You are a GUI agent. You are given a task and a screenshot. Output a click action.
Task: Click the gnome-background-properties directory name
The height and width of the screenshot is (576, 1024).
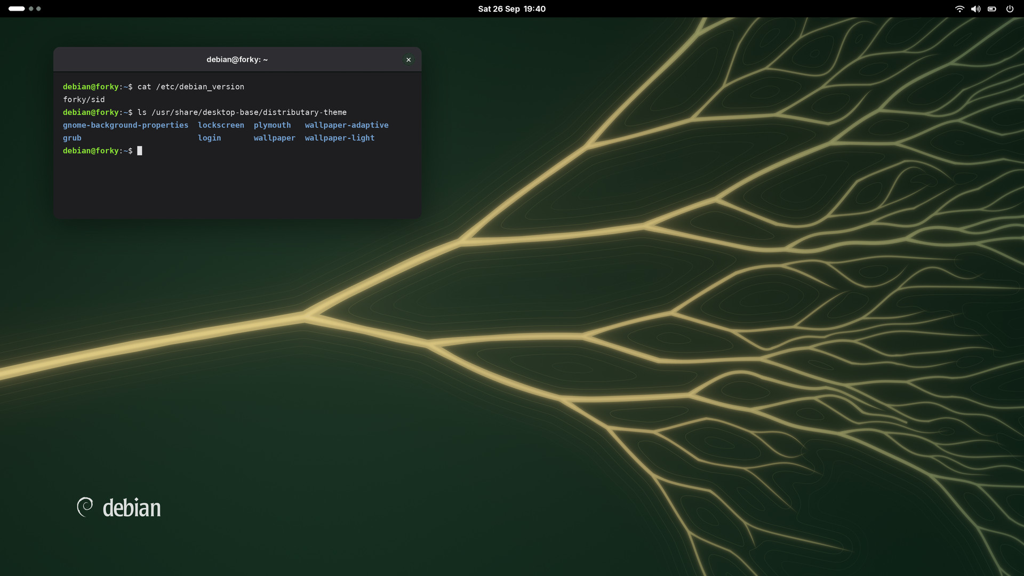click(x=125, y=125)
